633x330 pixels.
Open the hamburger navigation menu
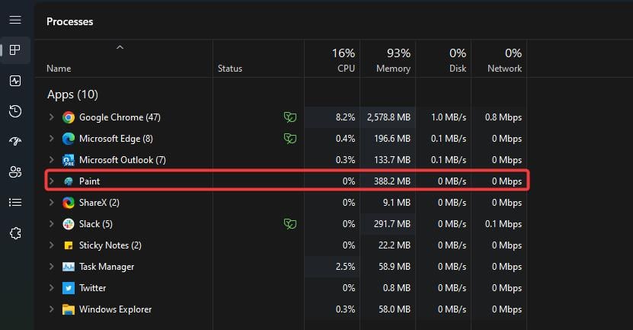point(15,20)
